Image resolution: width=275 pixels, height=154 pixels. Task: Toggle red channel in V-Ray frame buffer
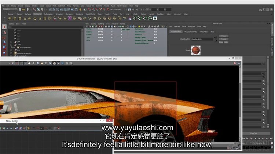[x=17, y=63]
